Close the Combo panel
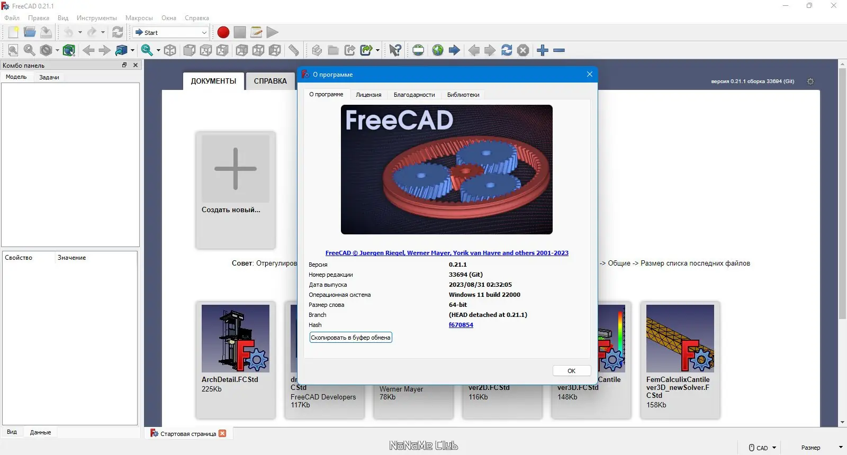847x455 pixels. pyautogui.click(x=136, y=65)
